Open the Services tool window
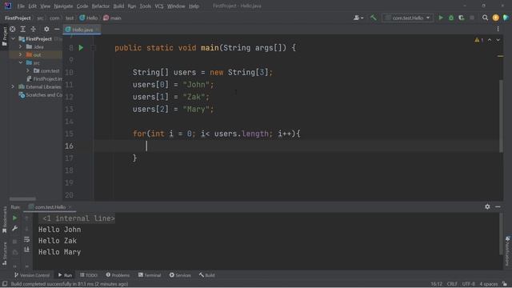The width and height of the screenshot is (512, 288). 180,275
